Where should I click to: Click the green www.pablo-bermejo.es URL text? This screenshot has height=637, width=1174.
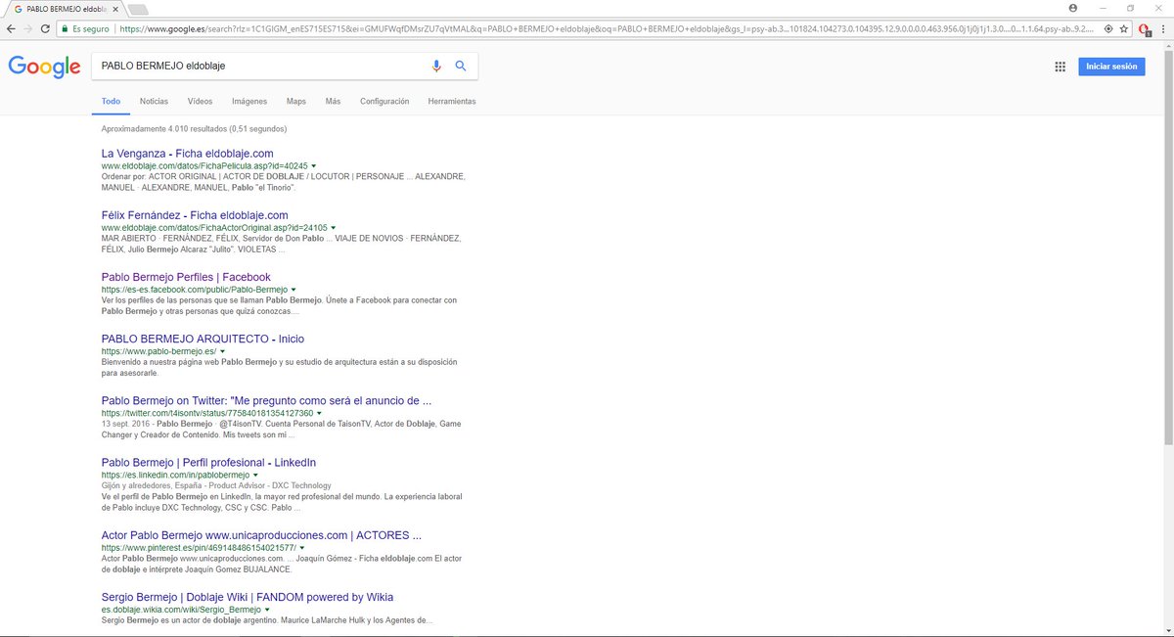pos(158,351)
